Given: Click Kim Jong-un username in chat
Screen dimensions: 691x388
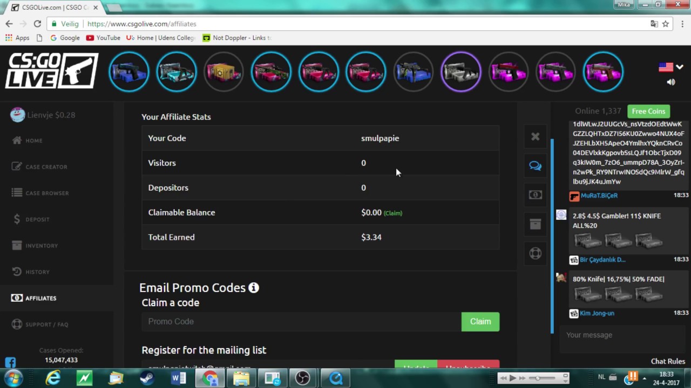Looking at the screenshot, I should [597, 313].
